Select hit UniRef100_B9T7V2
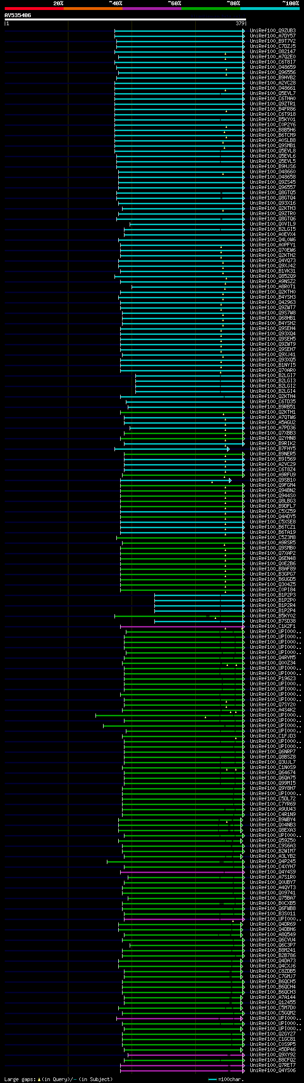This screenshot has height=1083, width=304. coord(273,41)
